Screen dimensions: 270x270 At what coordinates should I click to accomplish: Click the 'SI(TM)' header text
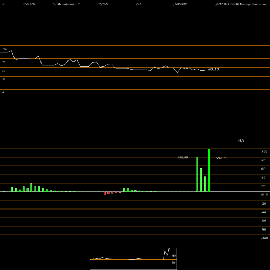click(103, 4)
